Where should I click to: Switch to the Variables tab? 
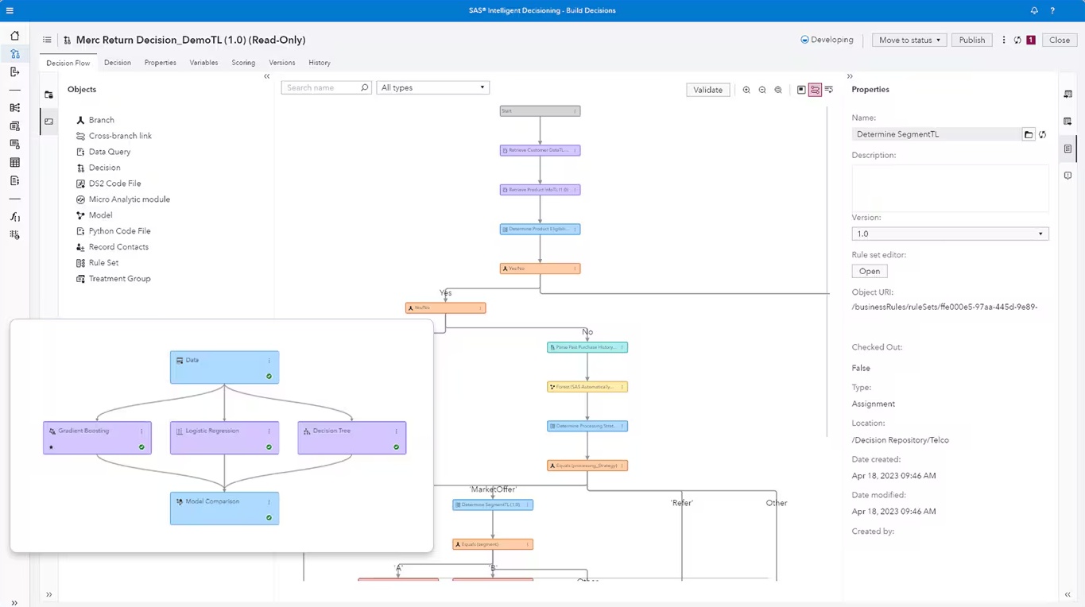[x=203, y=63]
